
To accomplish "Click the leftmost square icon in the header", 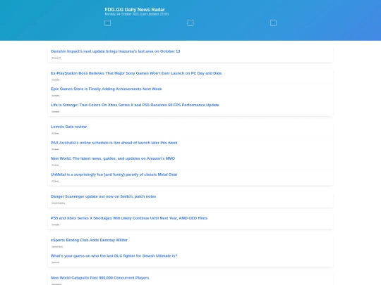I will (x=108, y=23).
